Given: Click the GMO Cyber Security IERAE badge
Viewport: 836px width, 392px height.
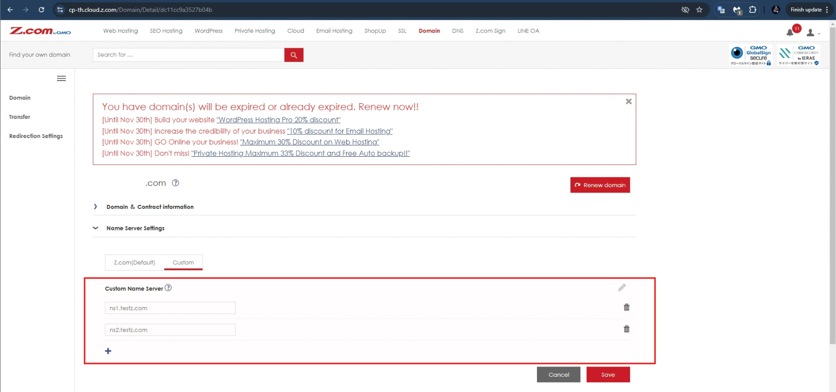Looking at the screenshot, I should point(799,56).
